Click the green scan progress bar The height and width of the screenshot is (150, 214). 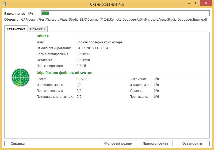pyautogui.click(x=125, y=13)
